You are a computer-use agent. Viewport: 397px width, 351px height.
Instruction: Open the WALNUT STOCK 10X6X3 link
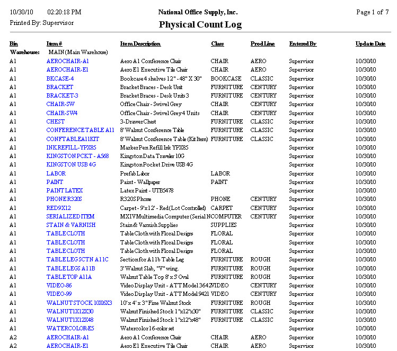[x=79, y=303]
